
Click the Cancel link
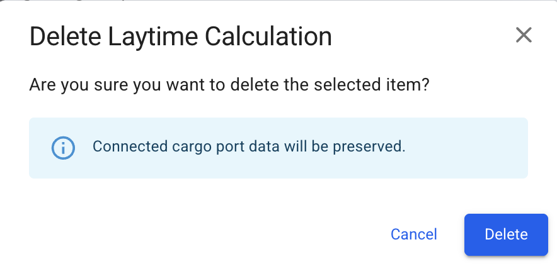pyautogui.click(x=413, y=234)
